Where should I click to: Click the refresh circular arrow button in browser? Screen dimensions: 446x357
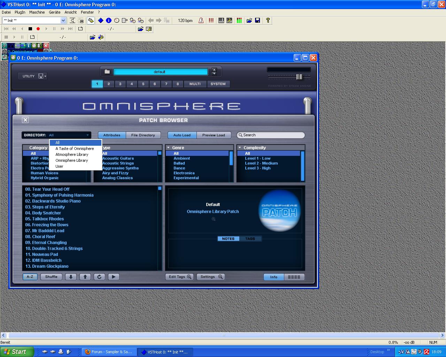pyautogui.click(x=99, y=277)
